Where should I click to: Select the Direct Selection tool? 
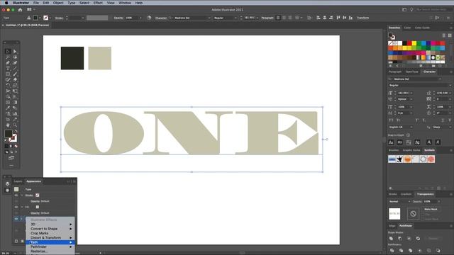(15, 51)
